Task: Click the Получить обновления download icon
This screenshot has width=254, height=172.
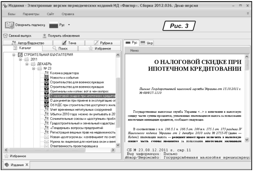Action: [44, 36]
